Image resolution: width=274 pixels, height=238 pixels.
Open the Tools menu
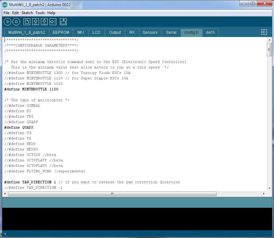point(40,13)
